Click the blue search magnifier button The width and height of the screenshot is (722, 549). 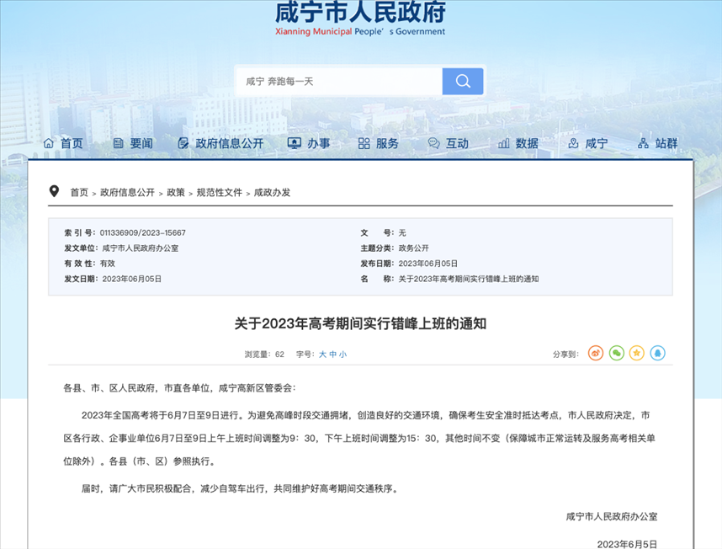(462, 82)
